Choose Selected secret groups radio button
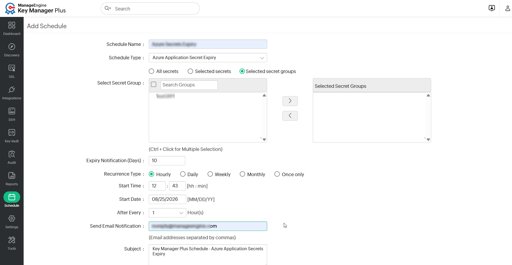The height and width of the screenshot is (265, 512). click(x=242, y=71)
